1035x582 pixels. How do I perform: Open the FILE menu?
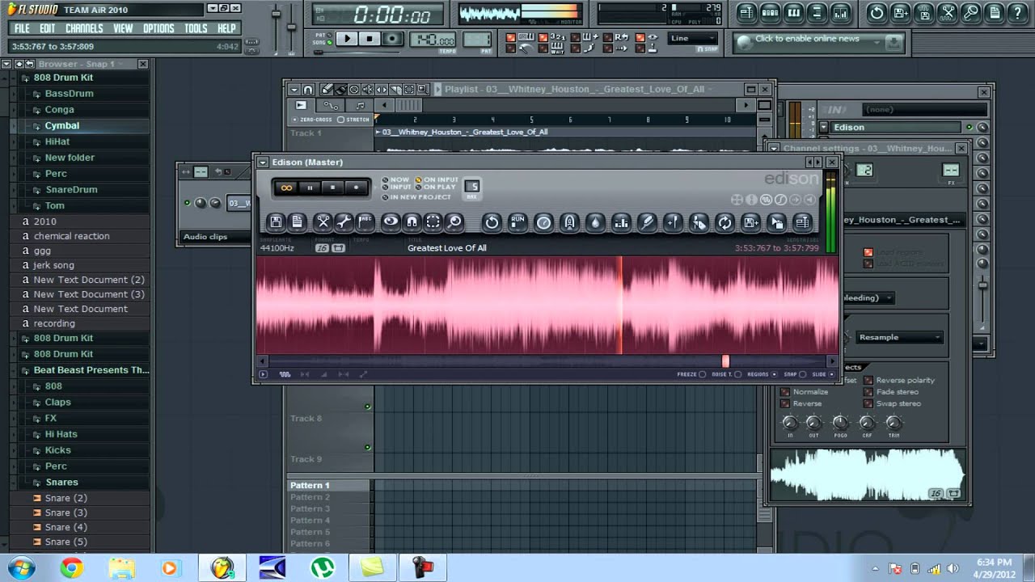pyautogui.click(x=22, y=28)
